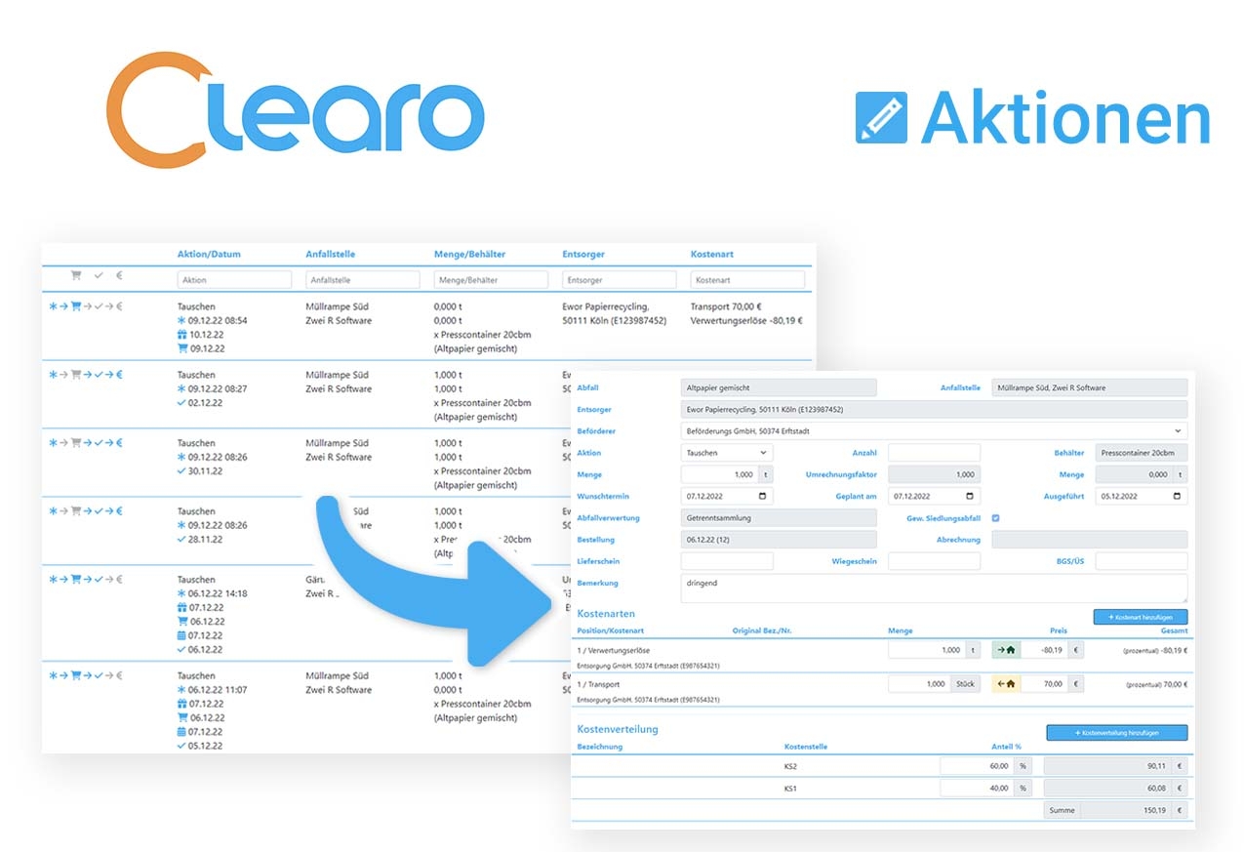Click the list text Verwertungserlöse -80,19 €
Image resolution: width=1244 pixels, height=852 pixels.
[746, 320]
